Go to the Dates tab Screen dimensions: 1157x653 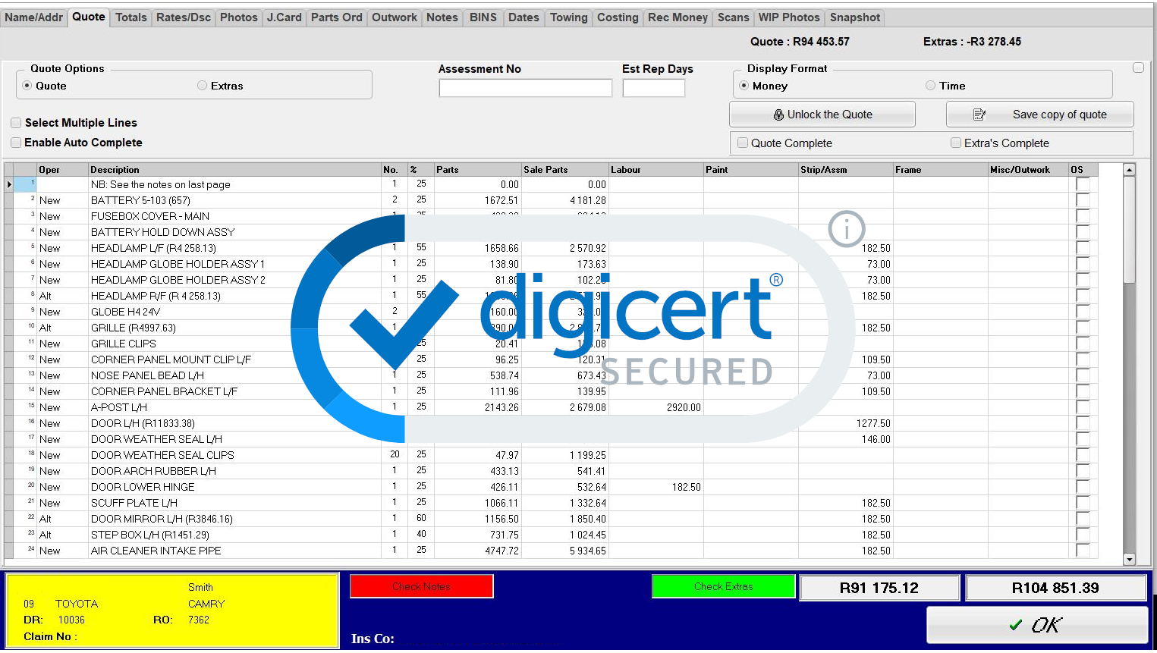click(523, 17)
